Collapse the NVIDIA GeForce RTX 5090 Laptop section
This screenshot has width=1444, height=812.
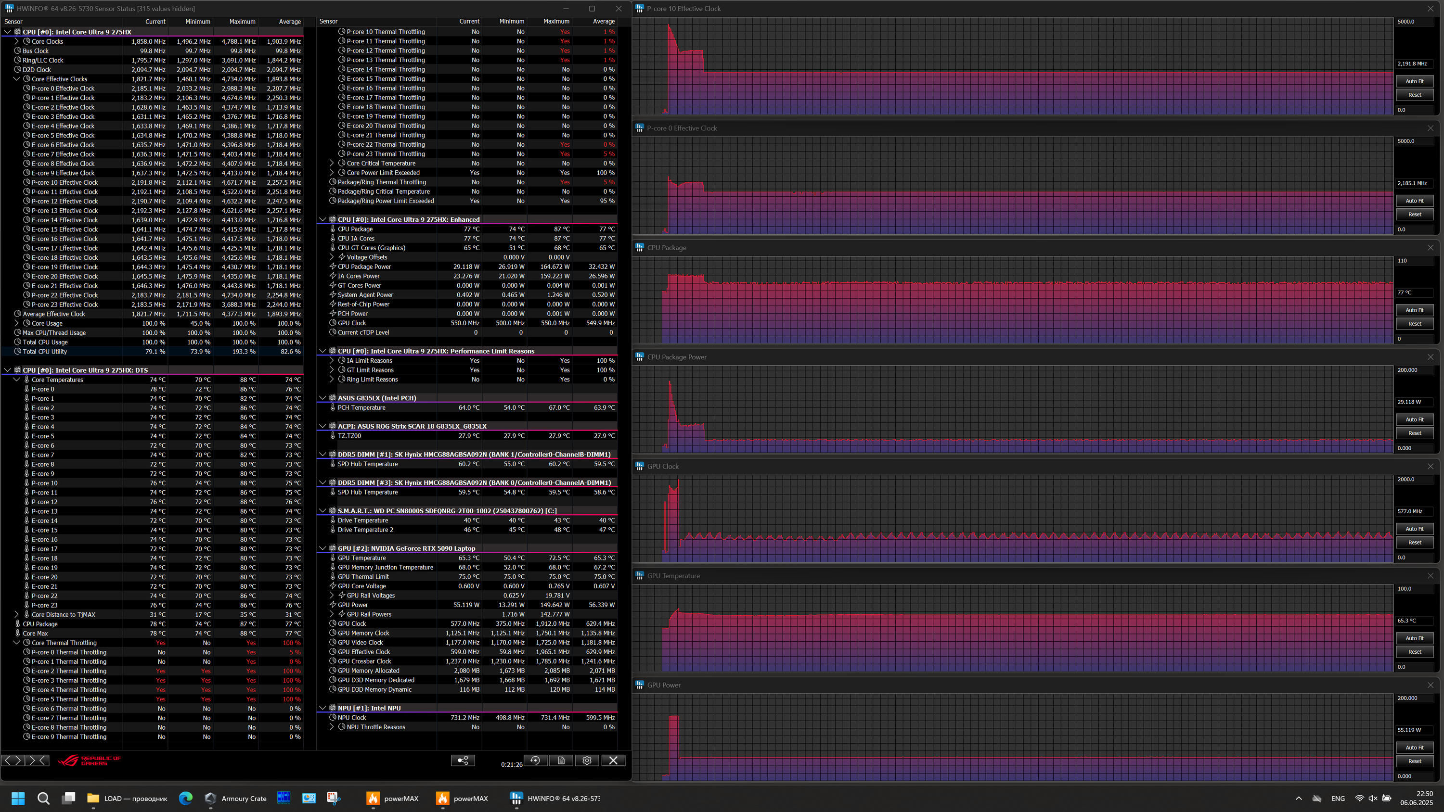click(x=323, y=548)
